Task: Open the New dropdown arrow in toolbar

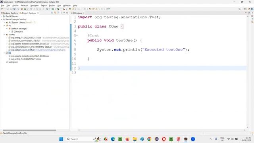Action: click(x=5, y=9)
